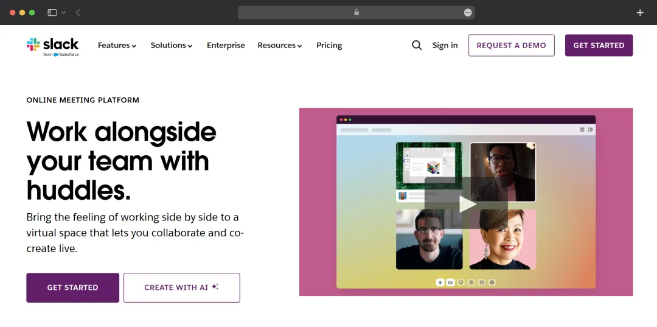Image resolution: width=657 pixels, height=327 pixels.
Task: Expand the Features dropdown menu
Action: (117, 45)
